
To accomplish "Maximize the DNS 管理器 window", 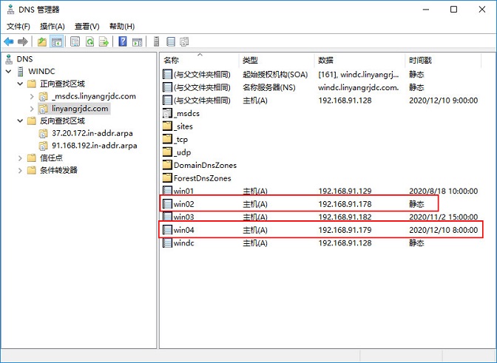I will tap(453, 10).
